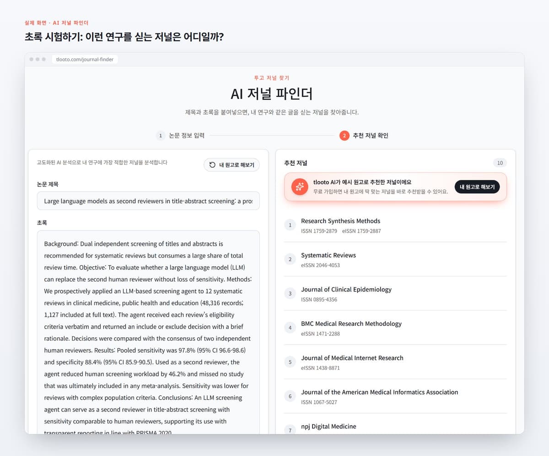Click the text ISSN 1067-5027

[x=319, y=402]
